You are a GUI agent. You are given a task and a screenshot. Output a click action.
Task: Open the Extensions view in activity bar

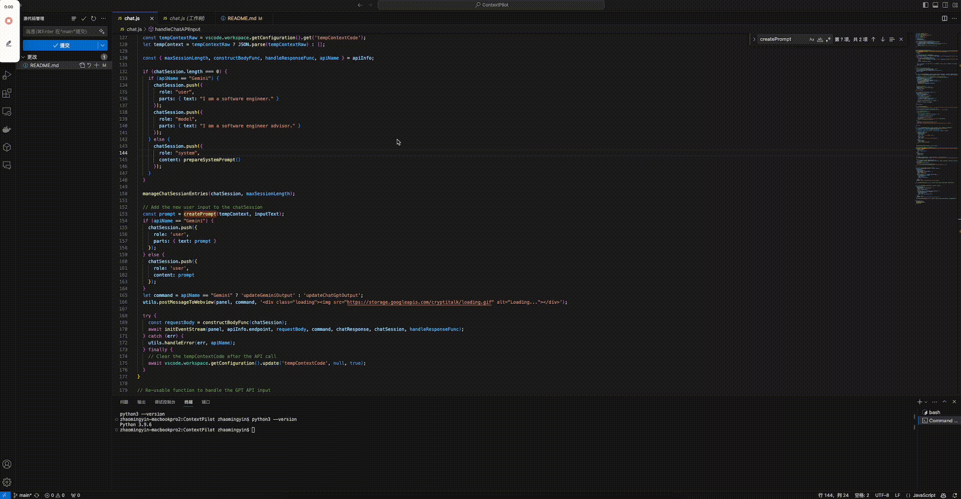click(x=7, y=93)
